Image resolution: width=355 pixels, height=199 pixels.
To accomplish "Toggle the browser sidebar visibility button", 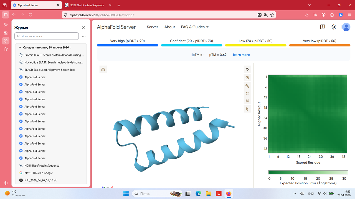I will [x=6, y=15].
